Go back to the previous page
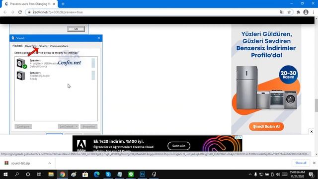Viewport: 318px width, 179px height. (5, 12)
